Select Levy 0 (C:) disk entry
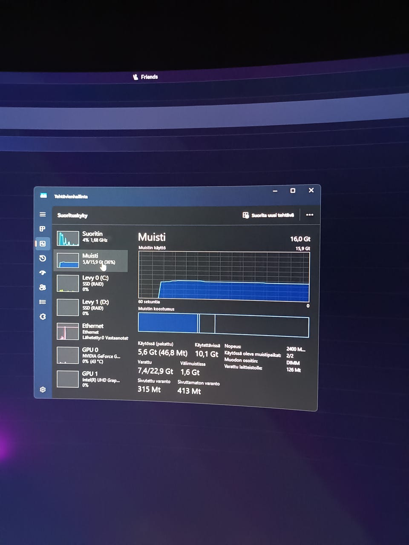The width and height of the screenshot is (409, 545). 91,284
